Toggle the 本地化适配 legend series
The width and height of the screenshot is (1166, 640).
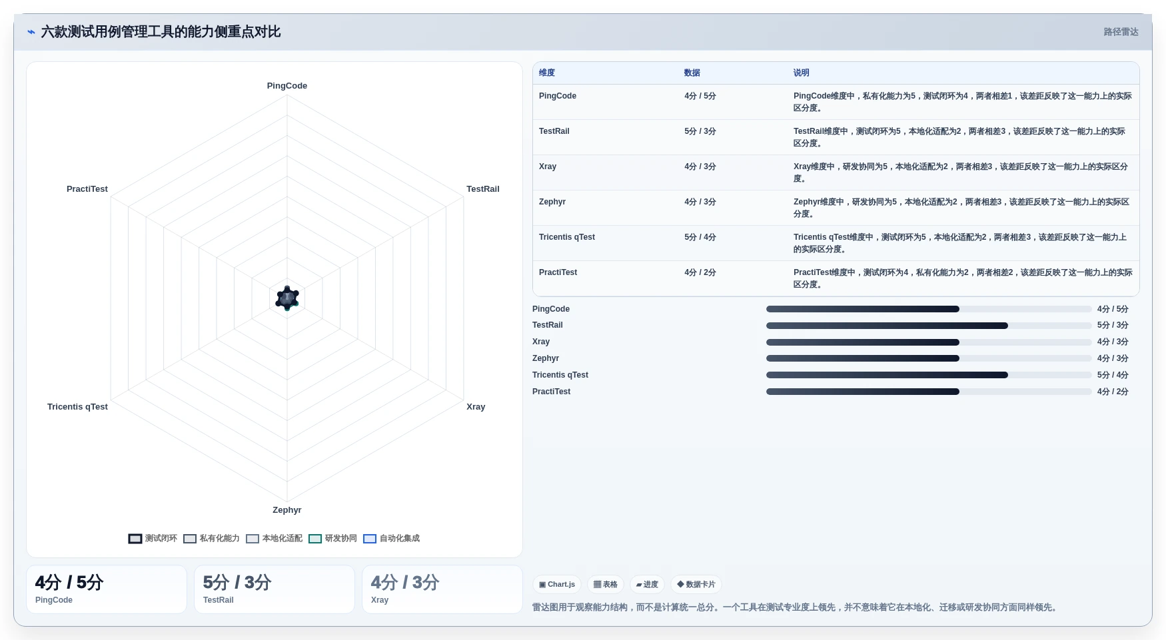274,538
